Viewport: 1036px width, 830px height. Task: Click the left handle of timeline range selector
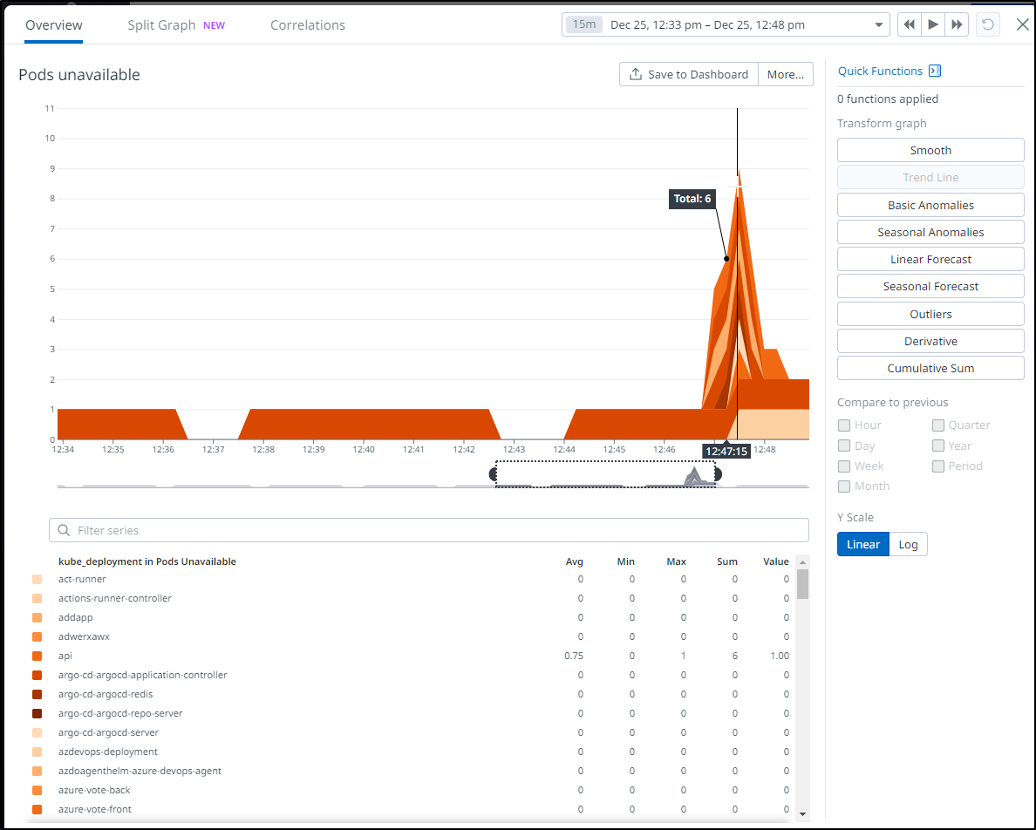click(493, 474)
